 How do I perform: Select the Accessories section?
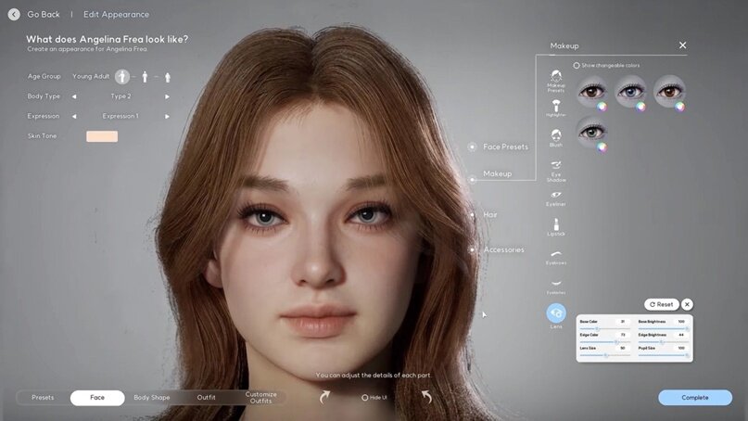[503, 249]
